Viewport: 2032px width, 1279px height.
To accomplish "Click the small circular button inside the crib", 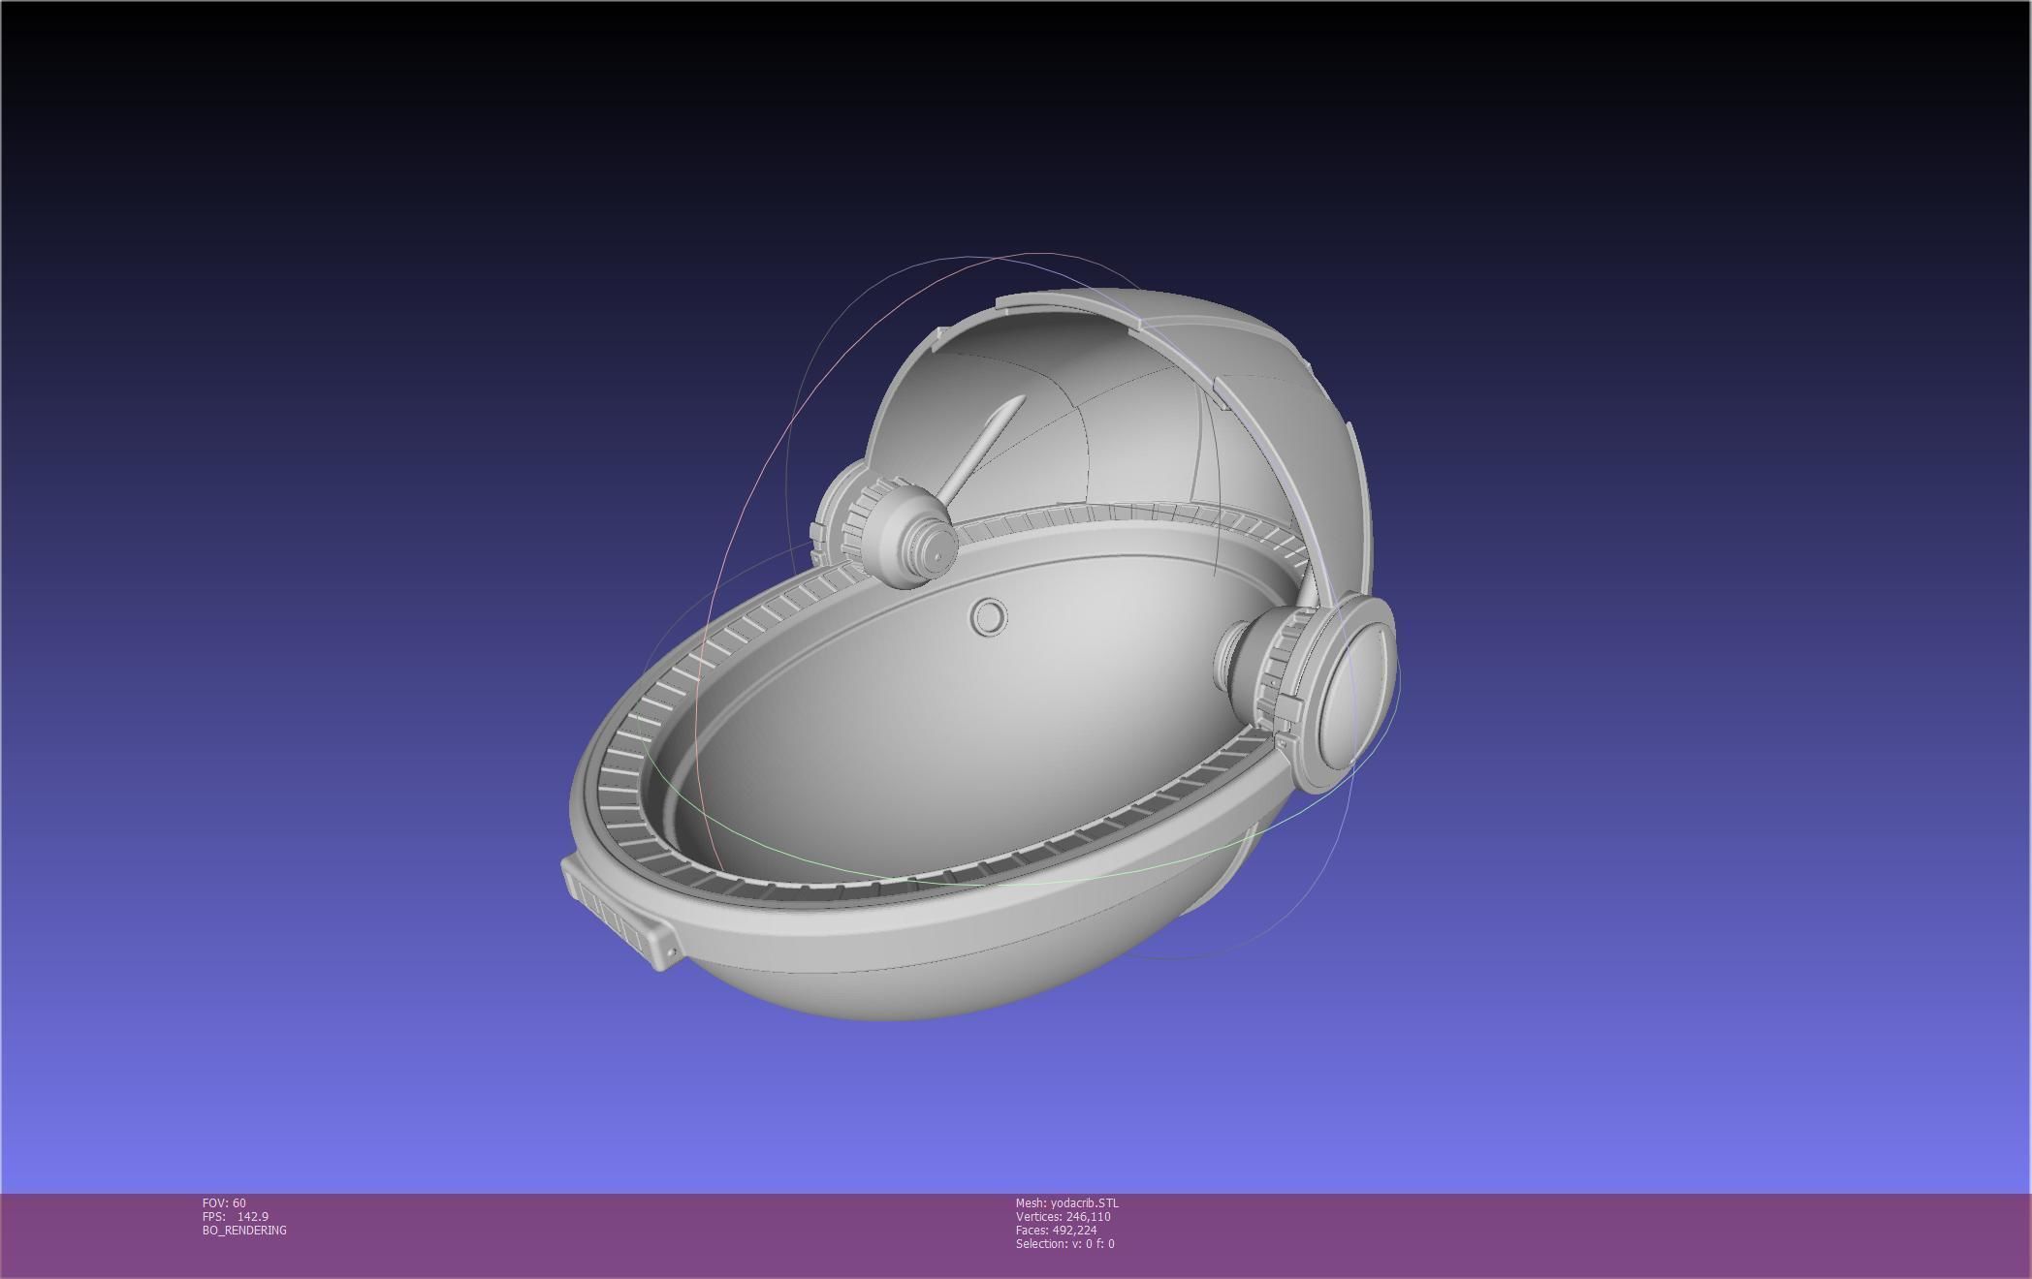I will click(989, 617).
